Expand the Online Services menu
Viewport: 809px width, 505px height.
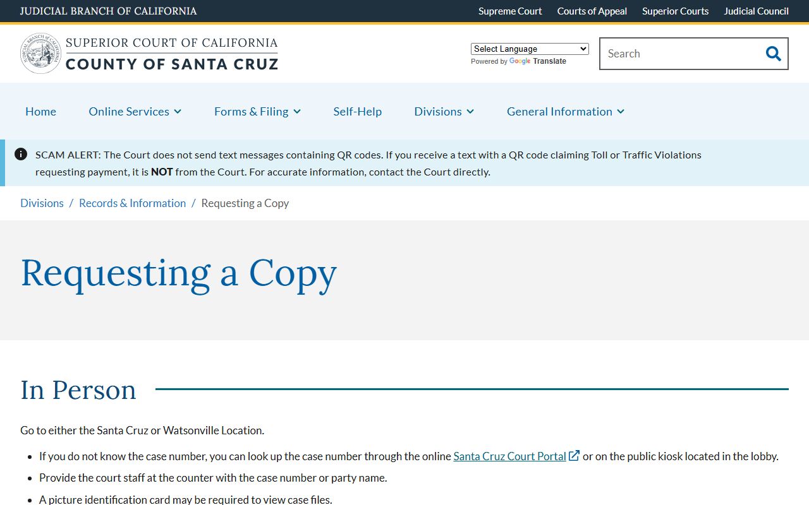[135, 111]
